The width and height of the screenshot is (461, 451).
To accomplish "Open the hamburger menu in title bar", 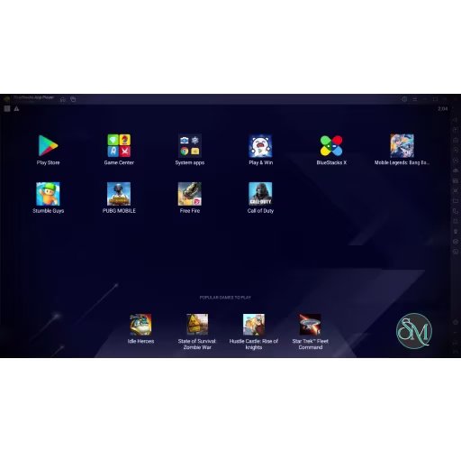I will click(415, 99).
